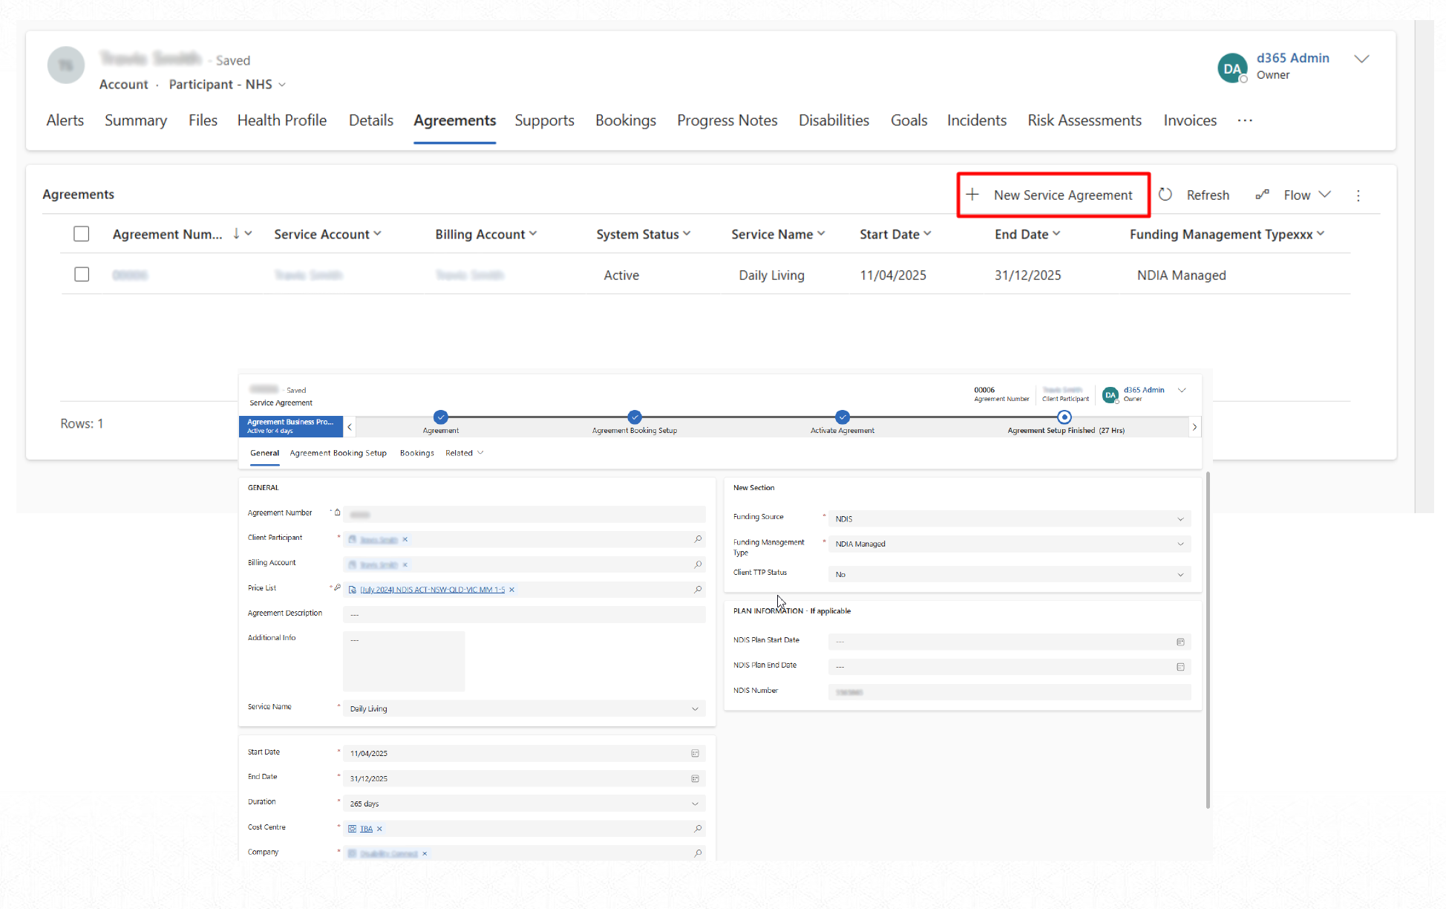The height and width of the screenshot is (909, 1446).
Task: Click the Agreement Description input field
Action: pos(523,614)
